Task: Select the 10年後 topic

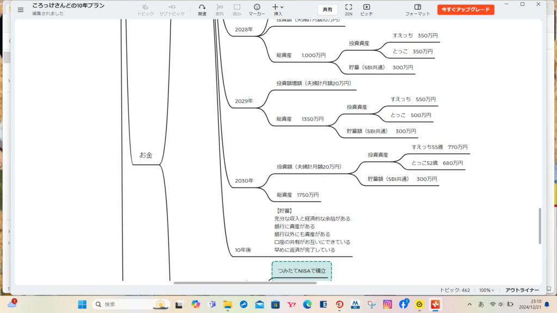Action: [x=243, y=250]
